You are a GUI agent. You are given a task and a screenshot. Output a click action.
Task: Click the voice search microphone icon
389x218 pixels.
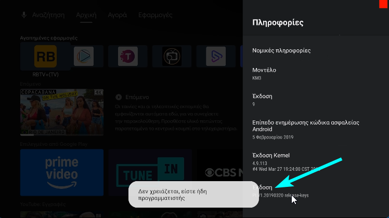pyautogui.click(x=24, y=15)
